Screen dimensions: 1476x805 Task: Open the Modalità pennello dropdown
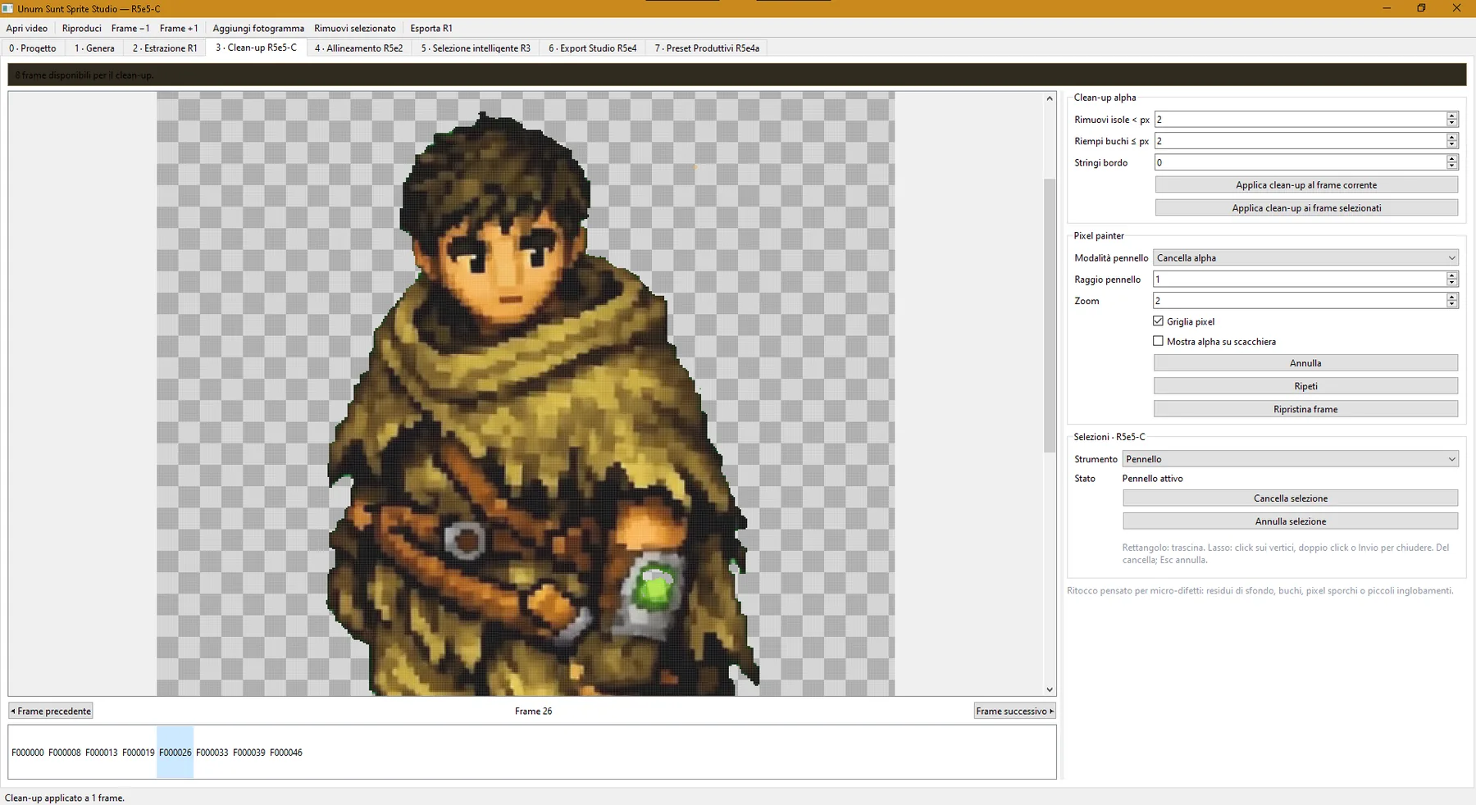point(1305,257)
